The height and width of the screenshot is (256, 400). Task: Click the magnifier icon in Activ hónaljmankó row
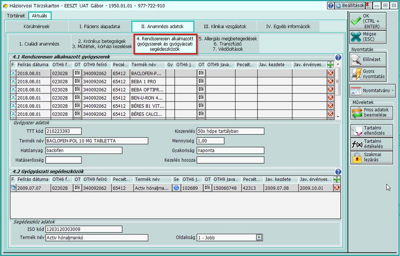tap(176, 188)
